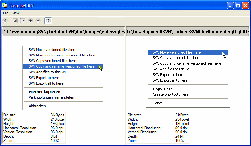The image size is (251, 146).
Task: Maximize the TortoiseIDiff window
Action: (238, 6)
